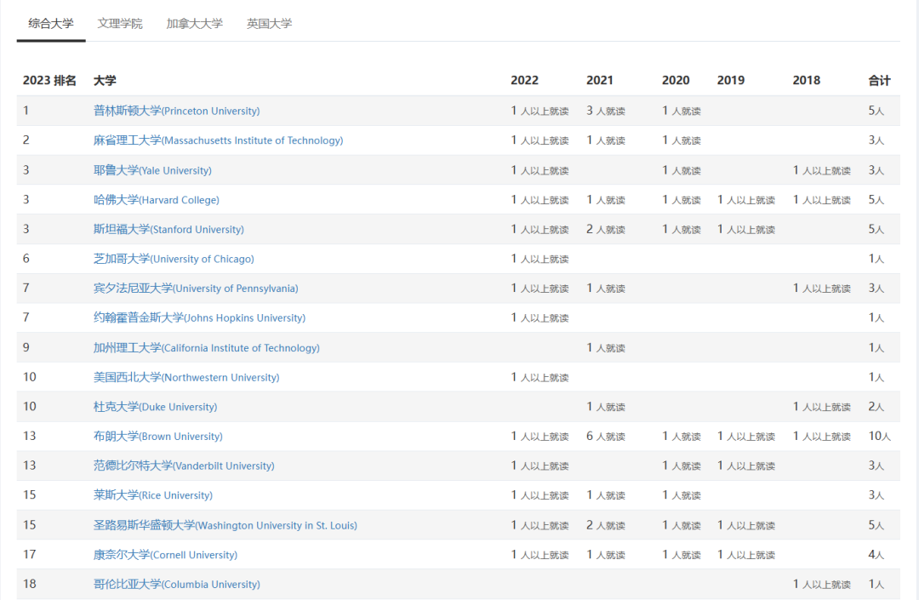Click the Northwestern University link
The height and width of the screenshot is (600, 919).
pyautogui.click(x=186, y=377)
